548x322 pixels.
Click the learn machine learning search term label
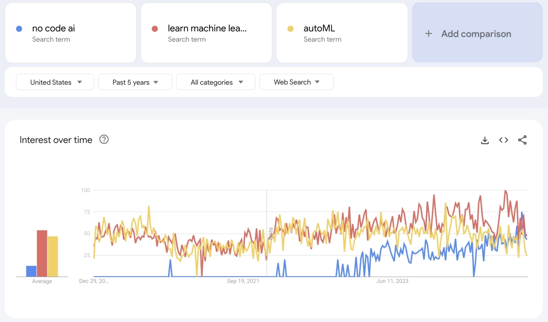[206, 28]
